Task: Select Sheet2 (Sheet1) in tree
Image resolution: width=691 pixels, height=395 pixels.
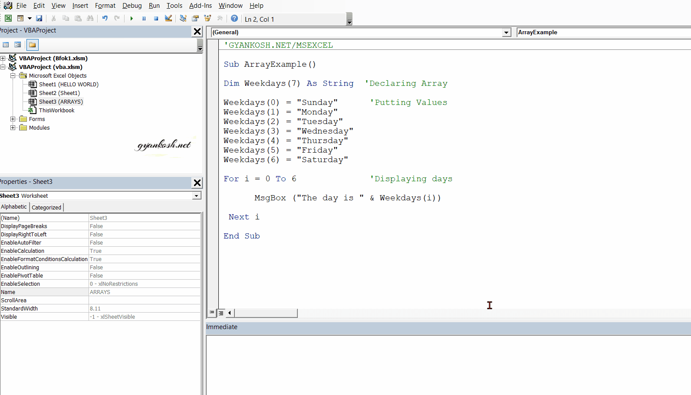Action: coord(59,93)
